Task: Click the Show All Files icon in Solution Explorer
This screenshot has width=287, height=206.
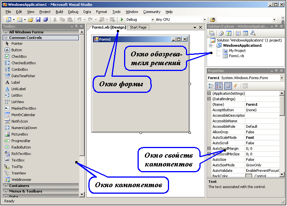Action: click(221, 33)
